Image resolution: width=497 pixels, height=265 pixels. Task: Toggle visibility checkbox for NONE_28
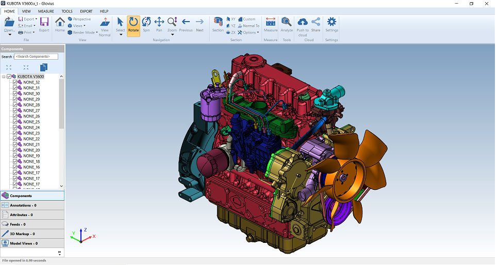[x=15, y=105]
